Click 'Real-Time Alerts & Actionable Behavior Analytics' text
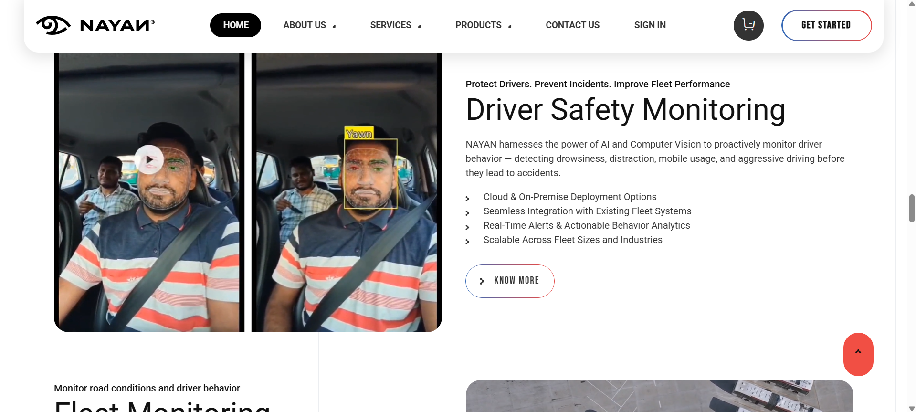 [587, 225]
